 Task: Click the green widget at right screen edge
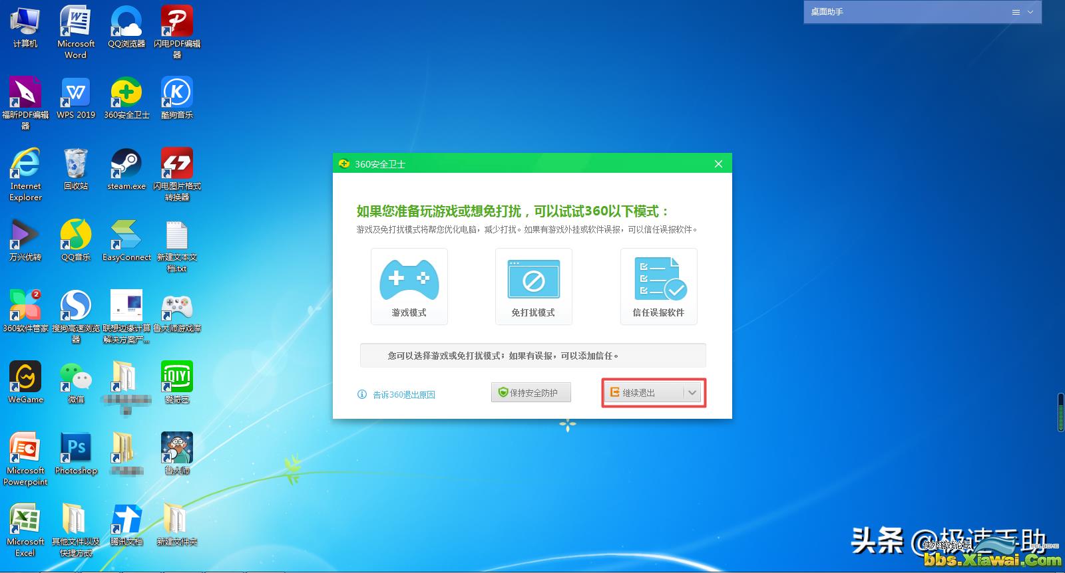click(1061, 412)
